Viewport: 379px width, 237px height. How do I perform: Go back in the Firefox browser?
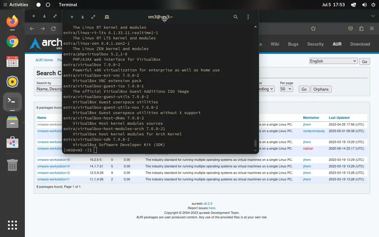32,28
